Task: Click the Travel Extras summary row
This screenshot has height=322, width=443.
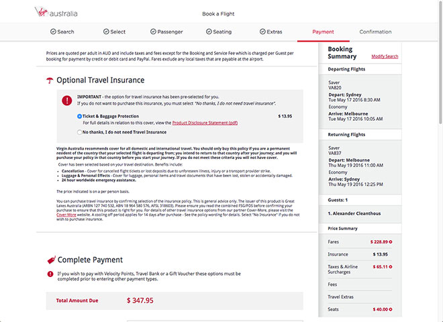Action: (x=360, y=297)
